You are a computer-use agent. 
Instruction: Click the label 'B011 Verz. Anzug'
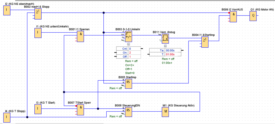pos(164,32)
